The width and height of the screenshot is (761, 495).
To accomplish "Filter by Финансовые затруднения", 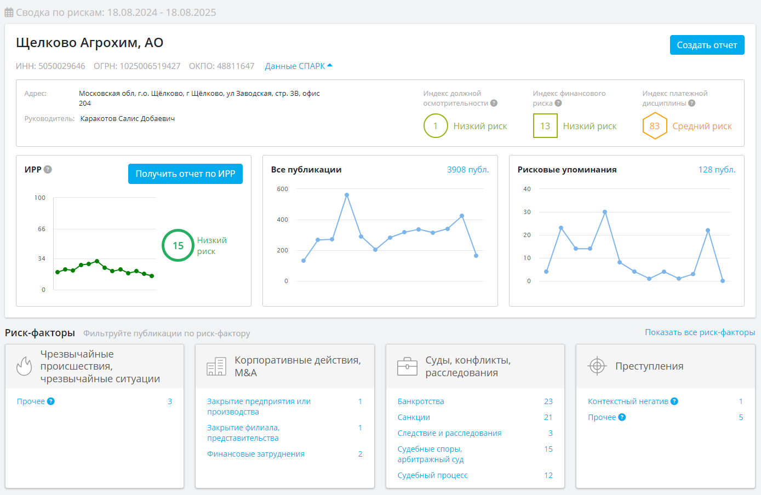I will pos(256,454).
